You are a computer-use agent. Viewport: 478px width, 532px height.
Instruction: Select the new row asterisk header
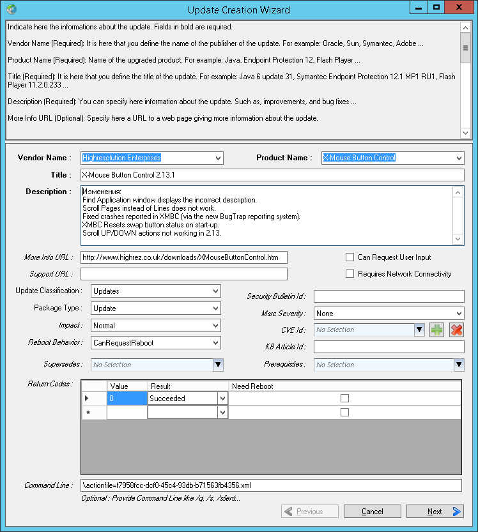94,413
